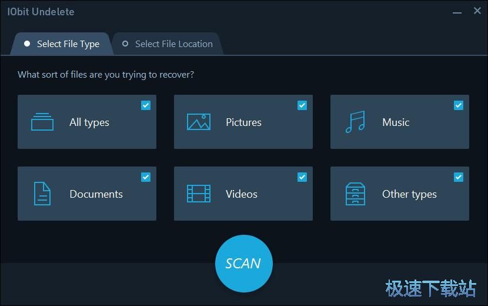488x306 pixels.
Task: Click the IObit Undelete title text
Action: coord(41,12)
